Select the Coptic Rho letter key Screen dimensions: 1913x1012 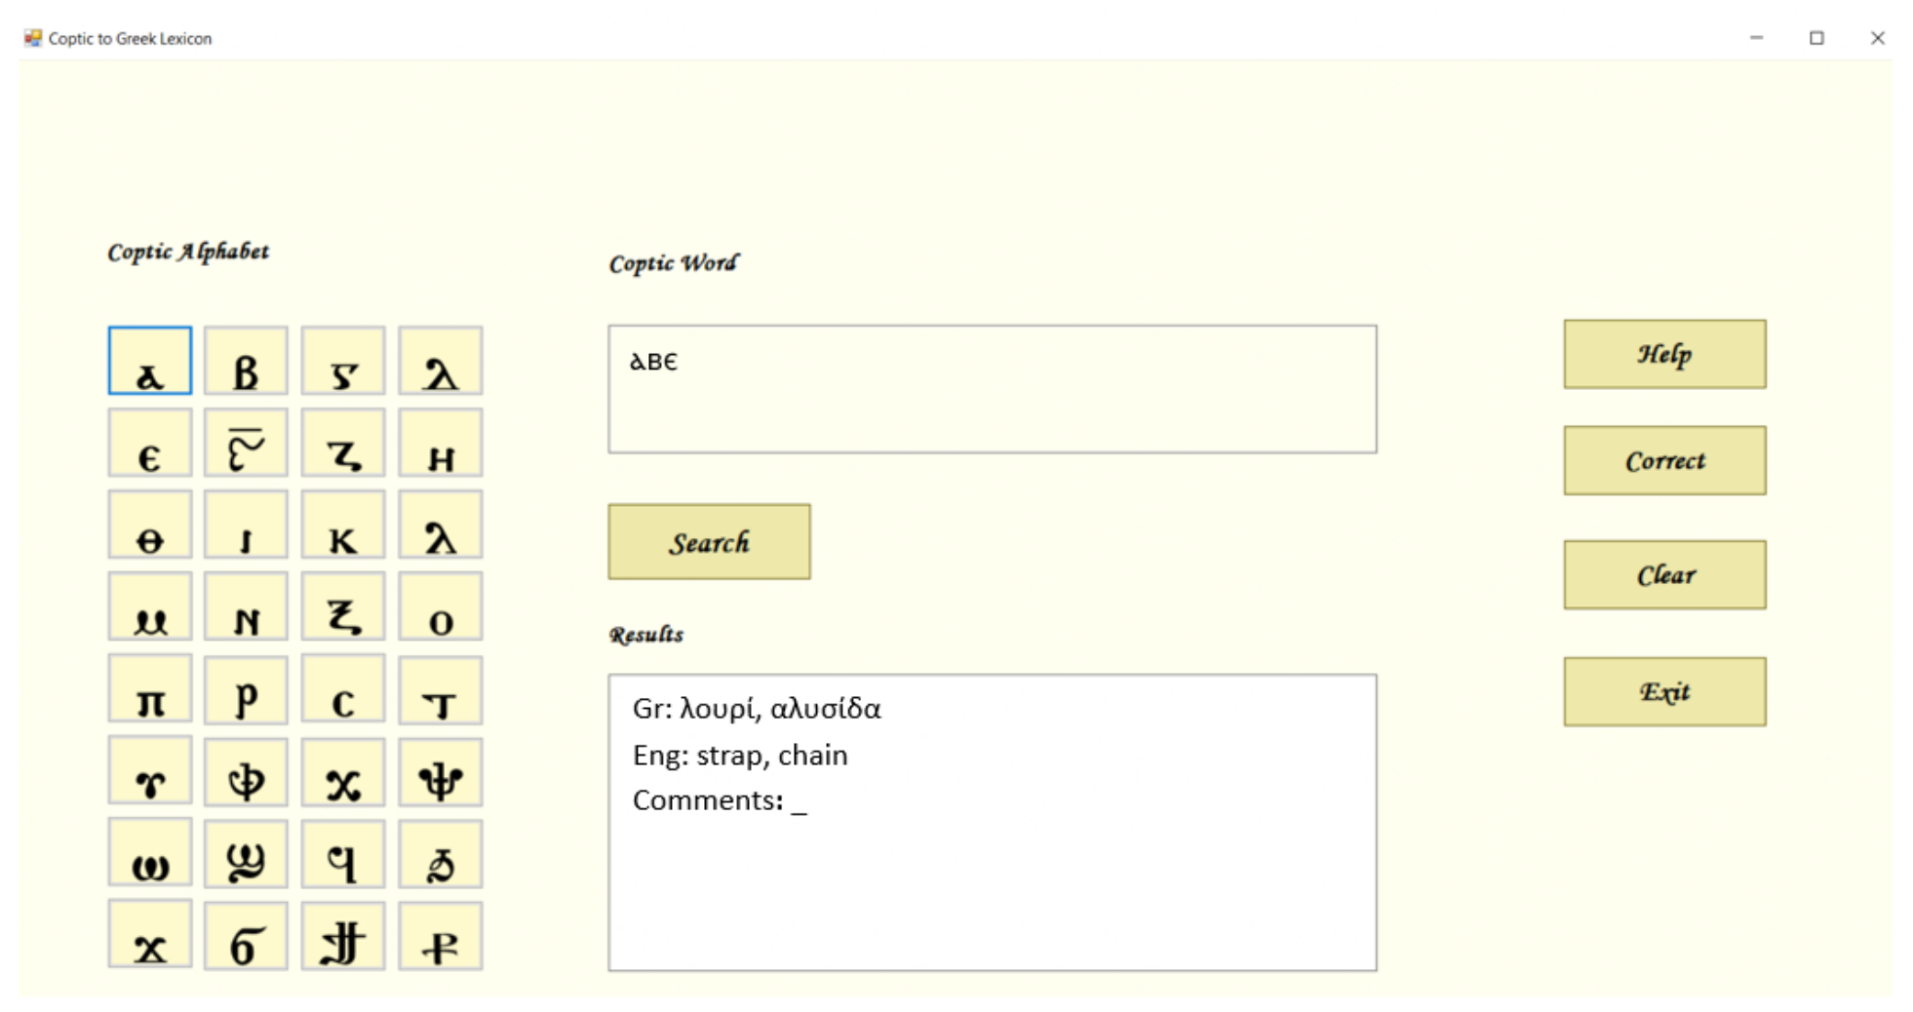coord(246,689)
